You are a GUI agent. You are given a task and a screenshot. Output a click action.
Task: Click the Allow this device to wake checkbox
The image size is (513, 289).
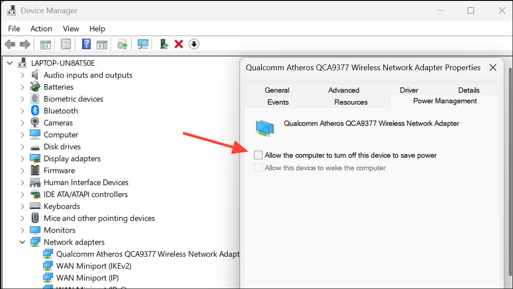click(x=258, y=167)
